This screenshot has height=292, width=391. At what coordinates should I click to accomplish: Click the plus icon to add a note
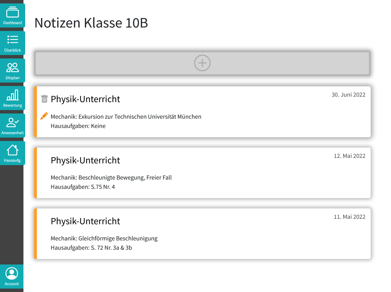click(x=202, y=63)
